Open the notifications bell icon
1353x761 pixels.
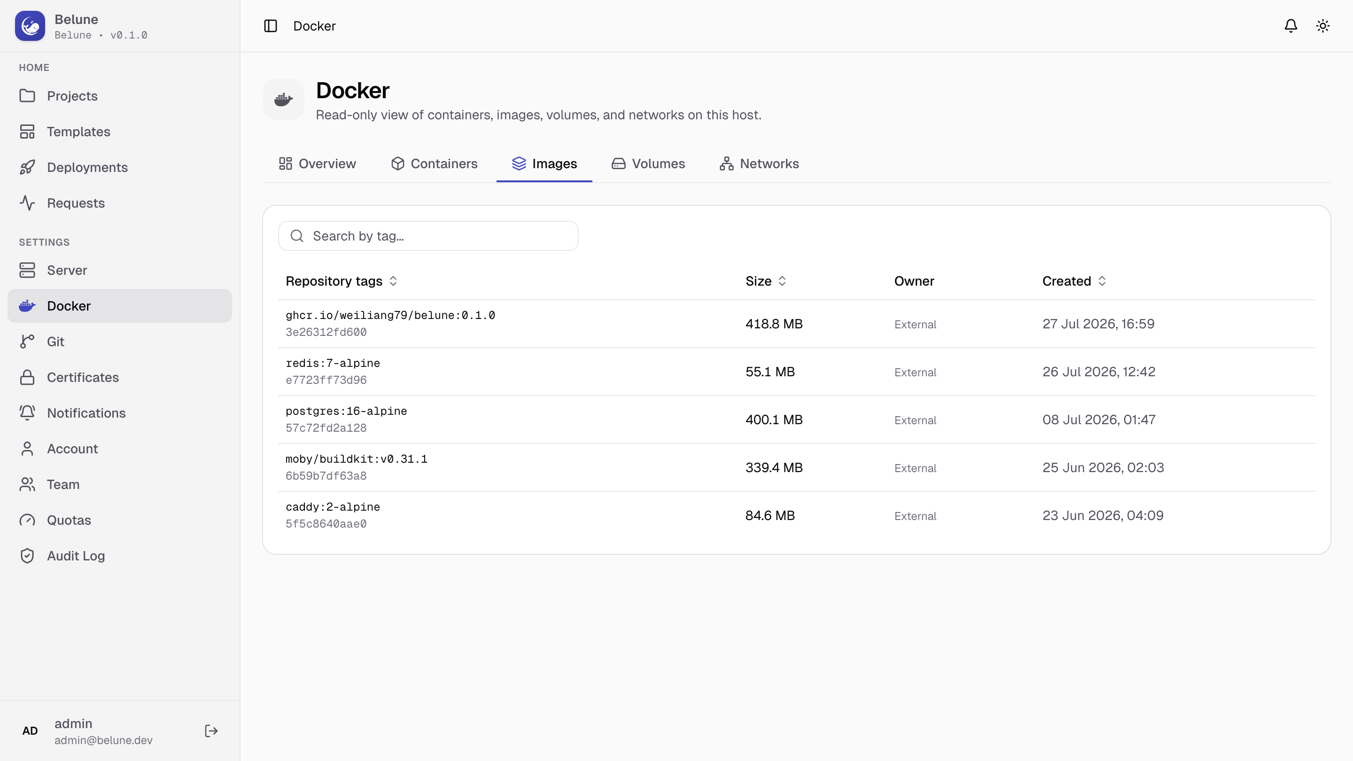[1291, 26]
